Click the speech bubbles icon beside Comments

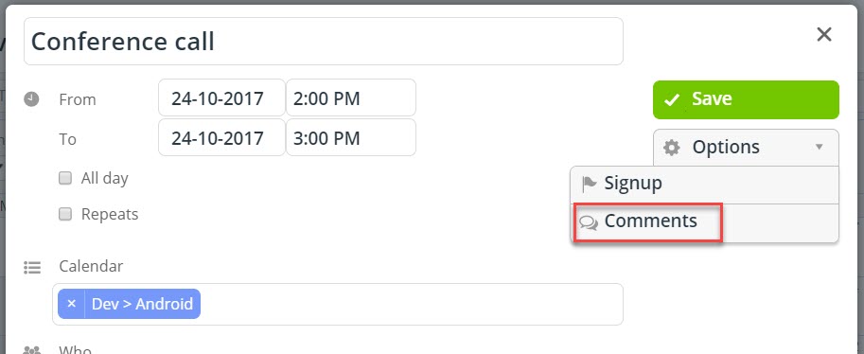click(x=589, y=222)
